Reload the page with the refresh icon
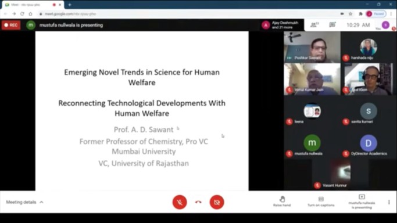 (x=22, y=14)
